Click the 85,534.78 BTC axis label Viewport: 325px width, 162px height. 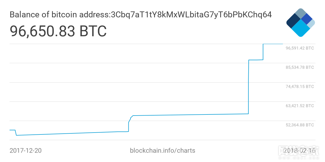300,67
